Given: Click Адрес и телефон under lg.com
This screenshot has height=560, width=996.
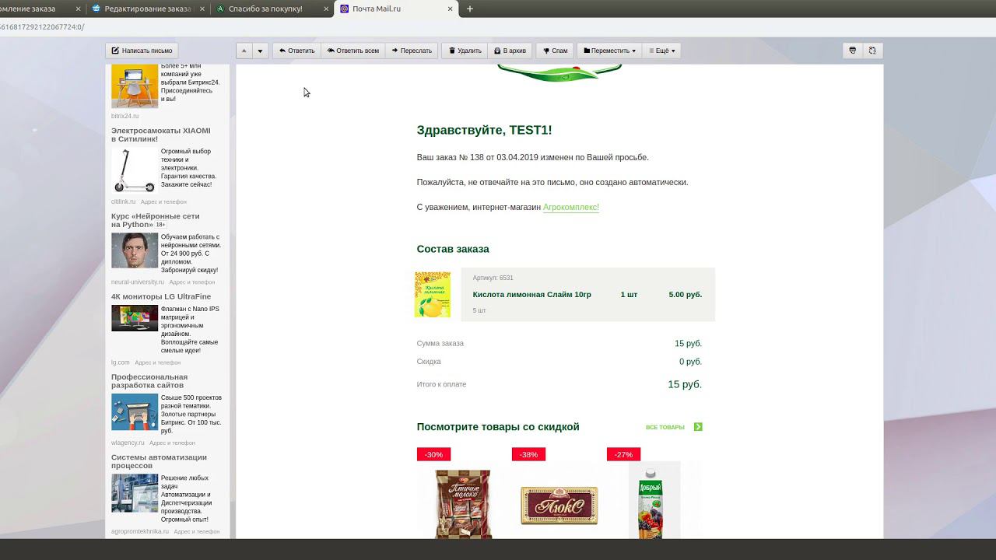Looking at the screenshot, I should tap(157, 362).
